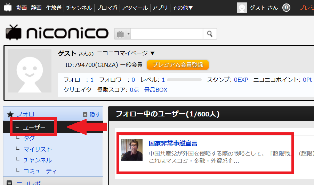Click ゲスト さん username in top bar
The width and height of the screenshot is (314, 185).
pos(264,8)
